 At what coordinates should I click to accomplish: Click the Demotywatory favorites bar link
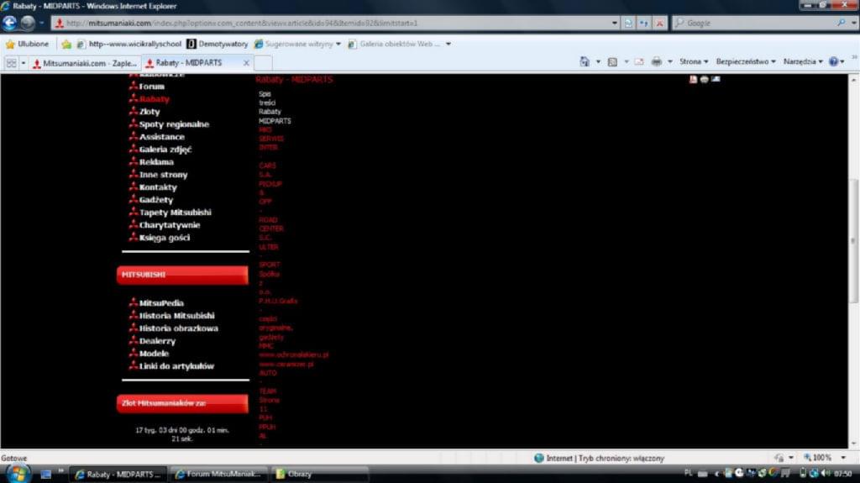218,44
